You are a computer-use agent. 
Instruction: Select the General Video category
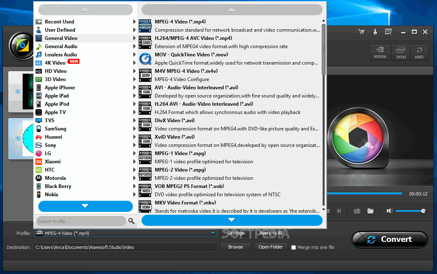click(x=85, y=38)
